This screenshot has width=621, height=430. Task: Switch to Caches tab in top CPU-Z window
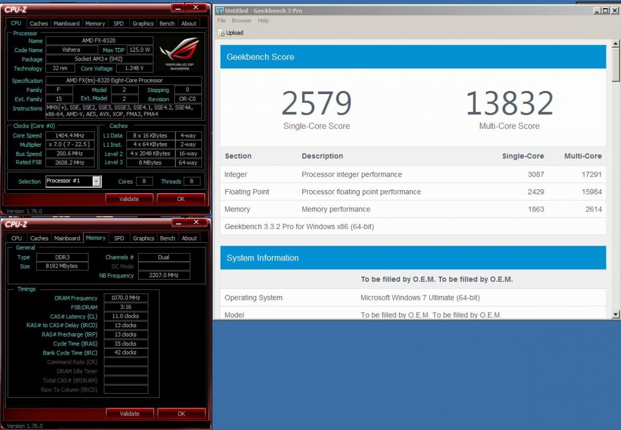coord(39,23)
